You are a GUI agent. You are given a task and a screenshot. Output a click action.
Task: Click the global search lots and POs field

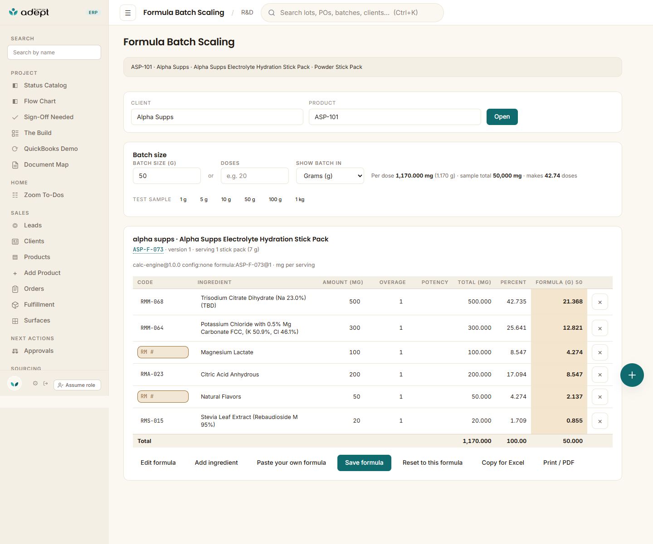(352, 13)
